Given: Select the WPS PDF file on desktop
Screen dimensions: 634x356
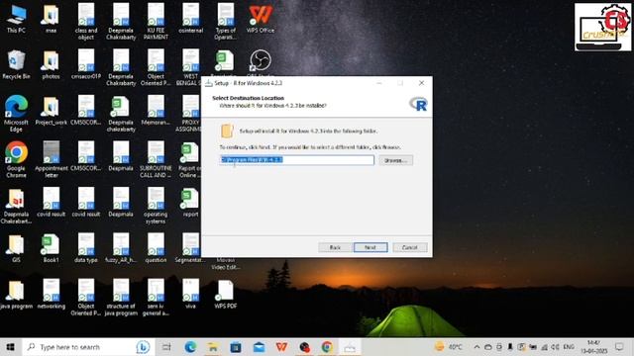Looking at the screenshot, I should (x=225, y=295).
